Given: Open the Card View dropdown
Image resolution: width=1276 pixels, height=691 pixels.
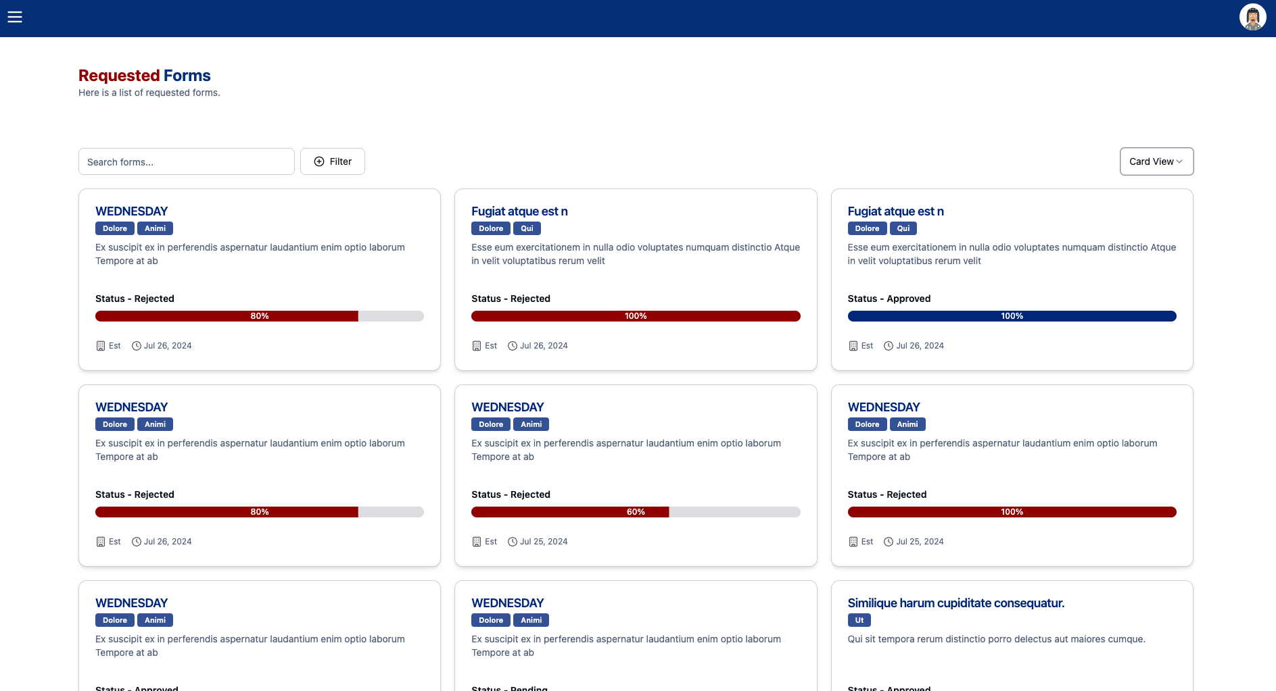Looking at the screenshot, I should point(1156,161).
